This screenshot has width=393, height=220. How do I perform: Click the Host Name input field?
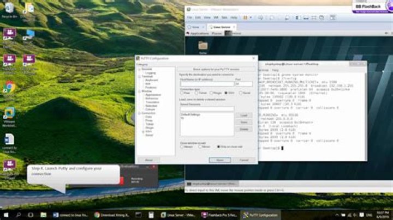pyautogui.click(x=206, y=84)
